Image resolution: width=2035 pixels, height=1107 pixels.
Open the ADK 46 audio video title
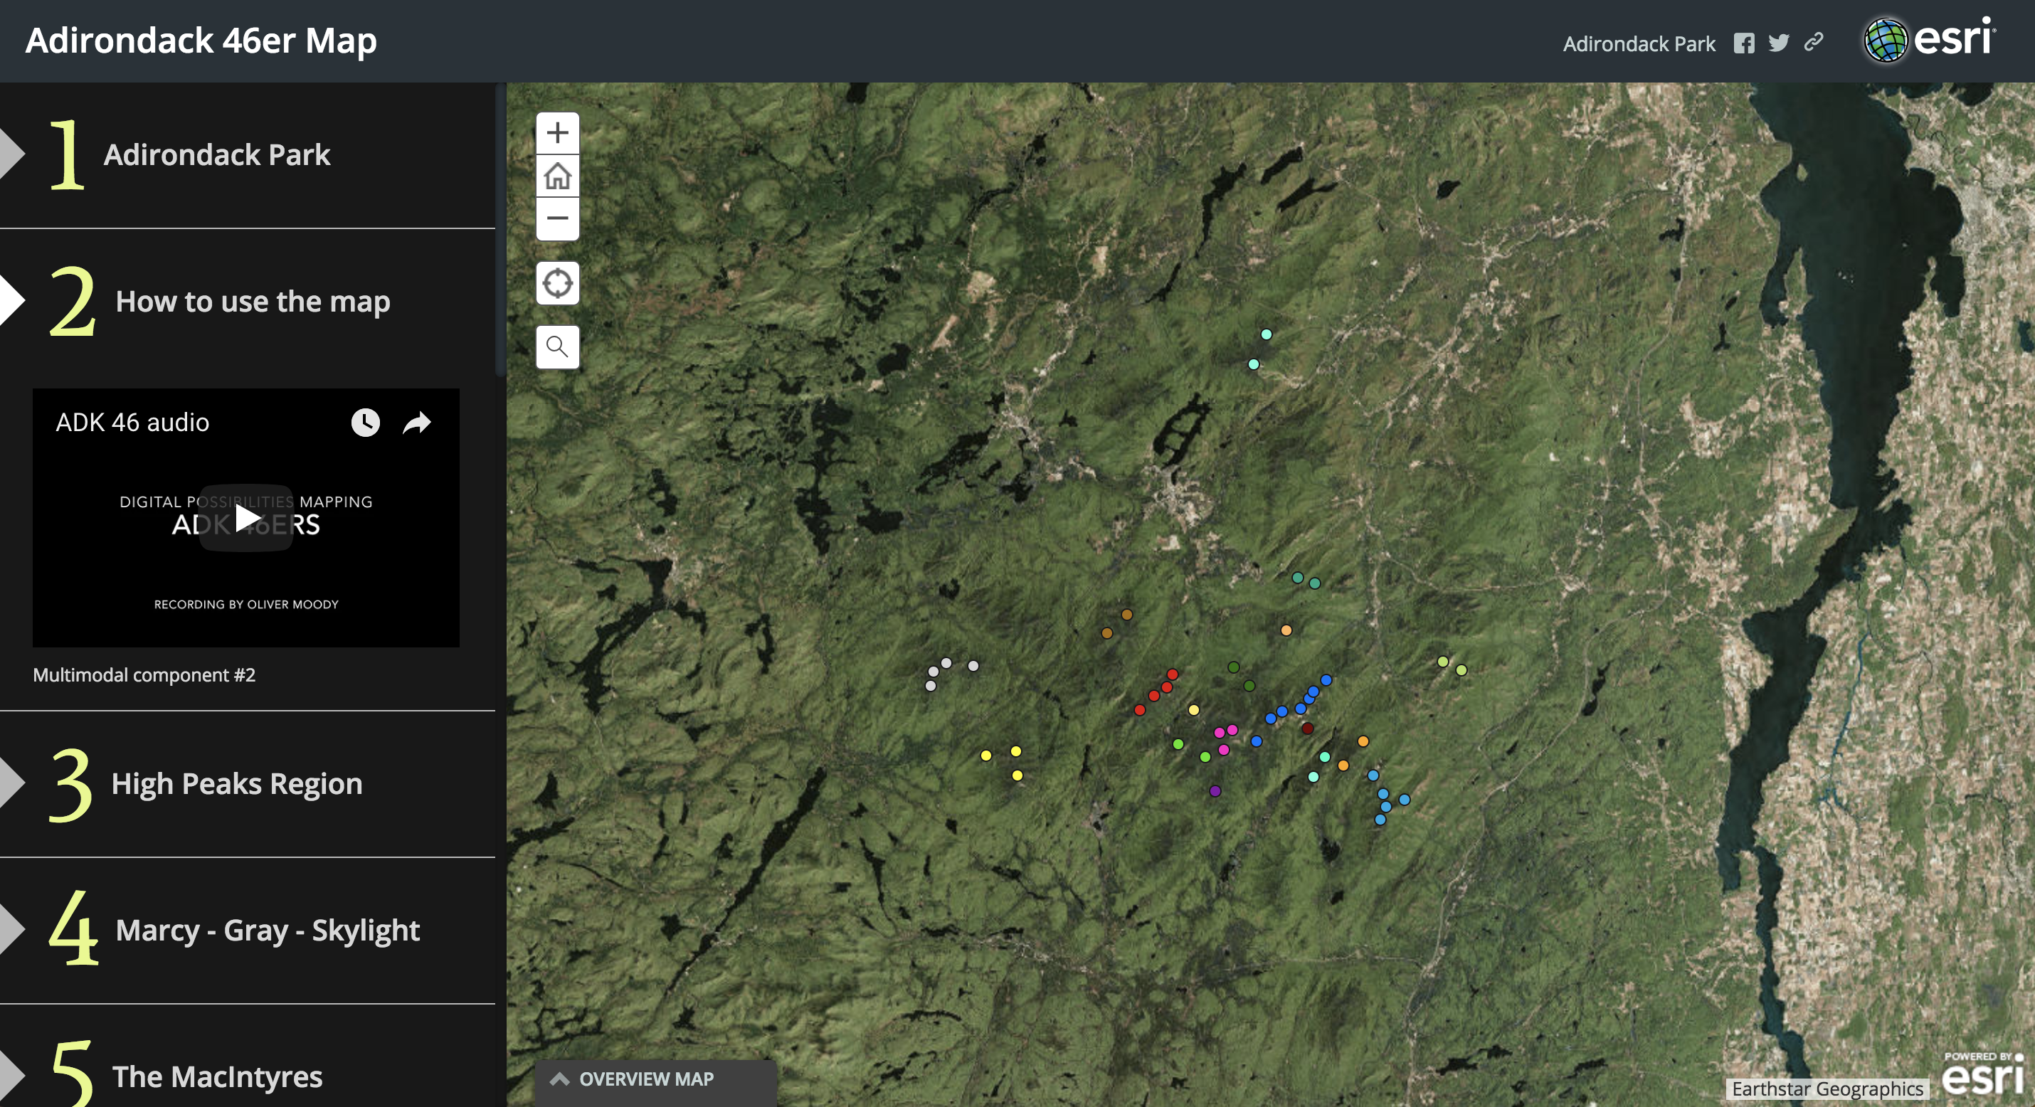click(x=133, y=423)
